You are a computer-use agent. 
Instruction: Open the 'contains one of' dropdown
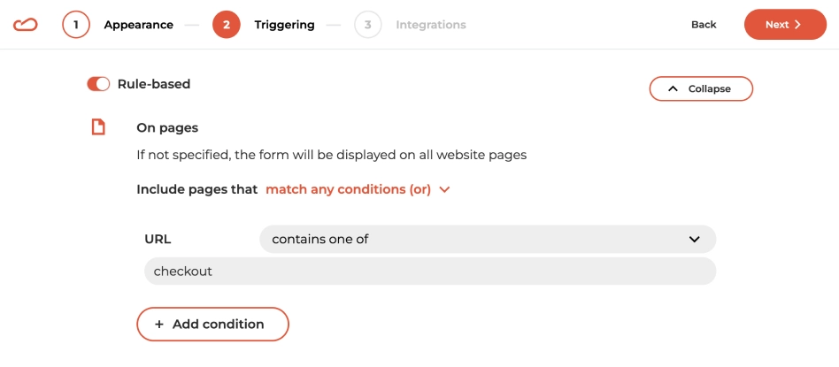pyautogui.click(x=488, y=239)
